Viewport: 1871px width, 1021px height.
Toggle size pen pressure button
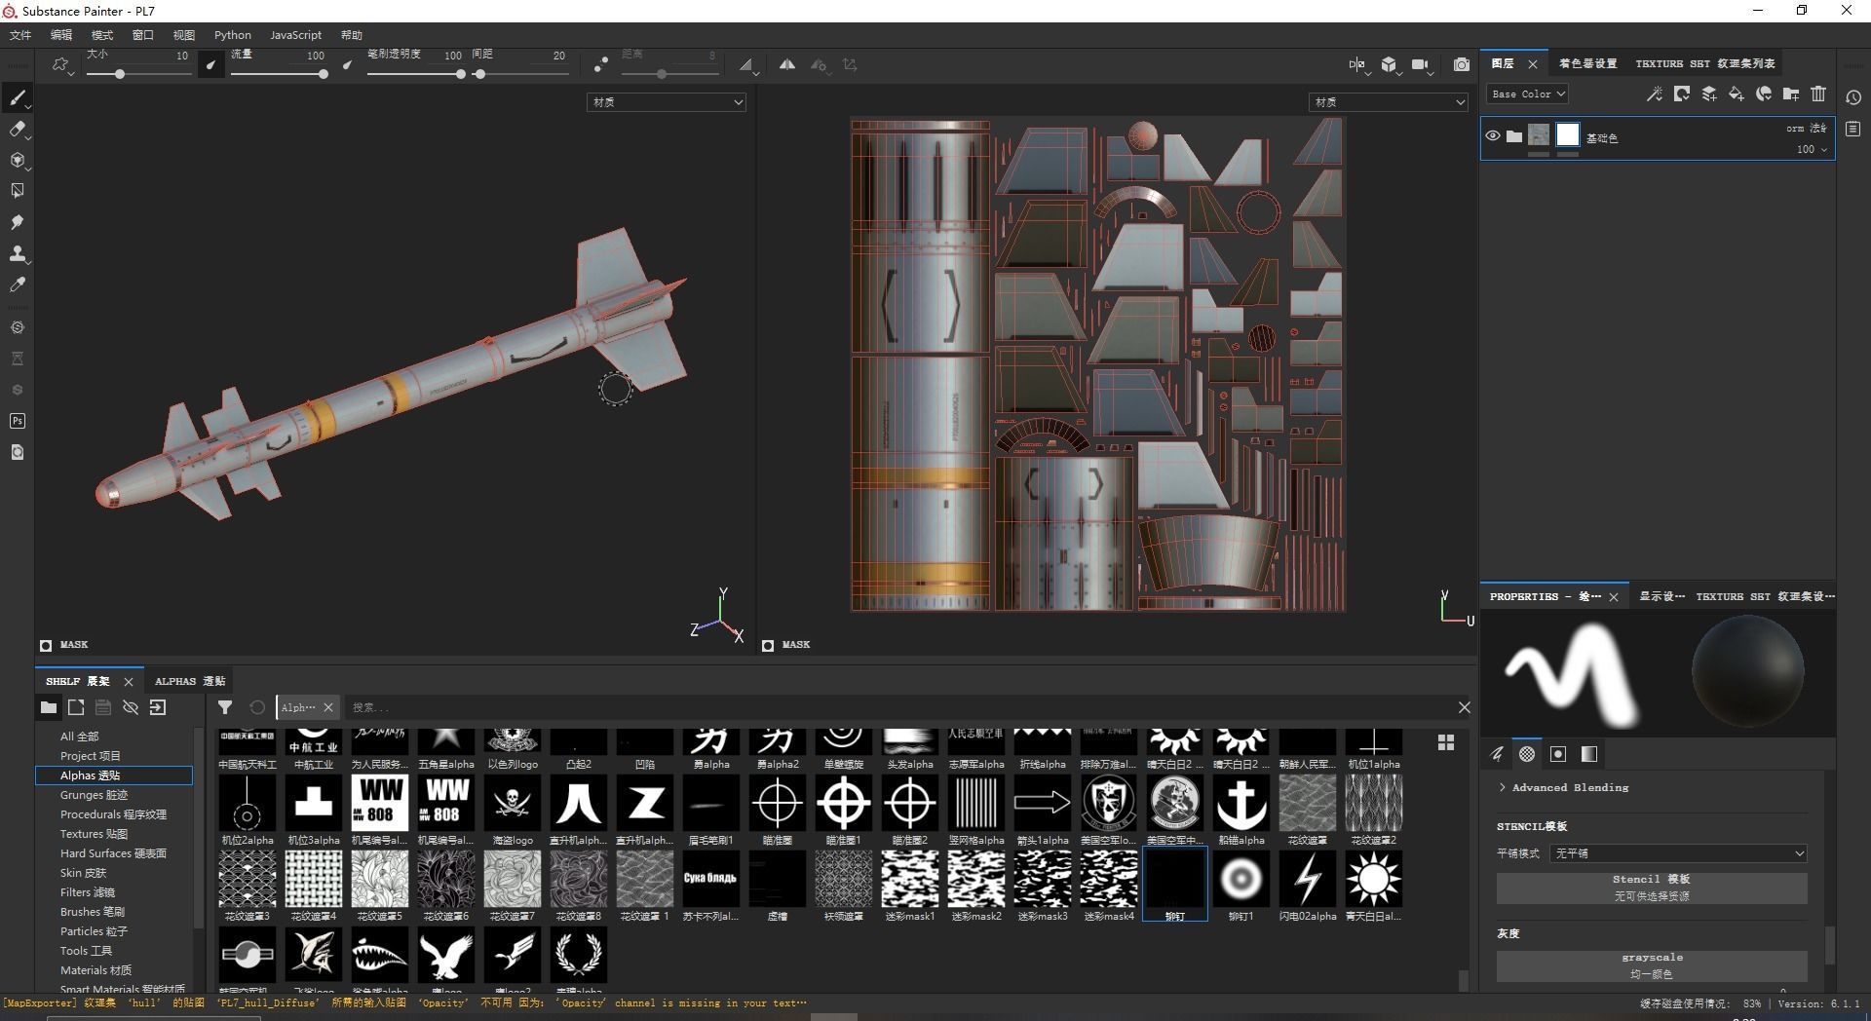coord(210,65)
